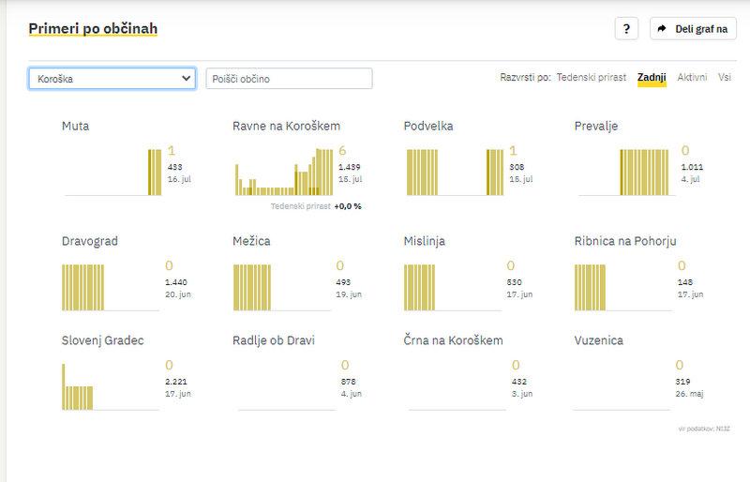
Task: Sort municipalities by Vsi
Action: pos(725,77)
